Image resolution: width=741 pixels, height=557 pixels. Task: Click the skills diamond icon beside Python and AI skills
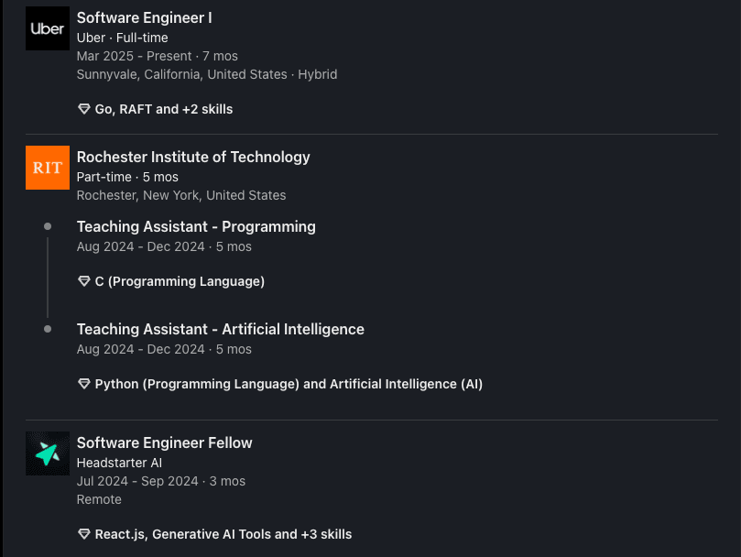click(83, 384)
